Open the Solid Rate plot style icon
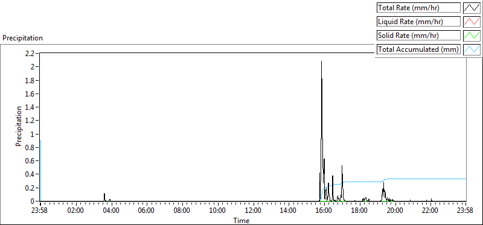 click(x=472, y=36)
